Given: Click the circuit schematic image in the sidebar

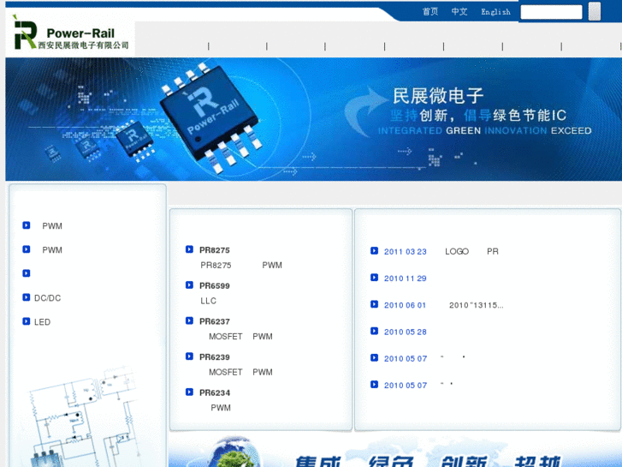Looking at the screenshot, I should 83,416.
